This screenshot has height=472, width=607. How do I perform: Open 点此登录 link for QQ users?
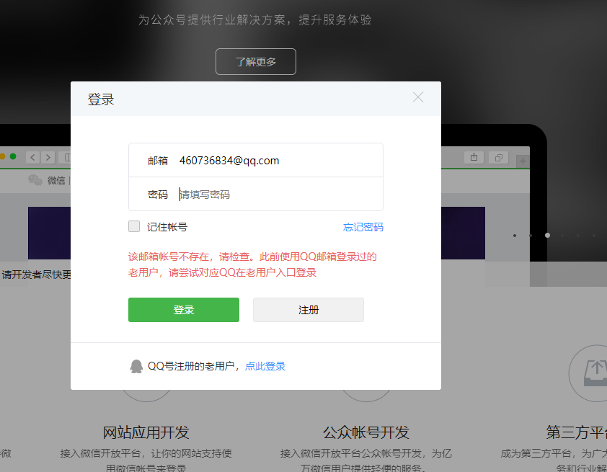tap(265, 366)
